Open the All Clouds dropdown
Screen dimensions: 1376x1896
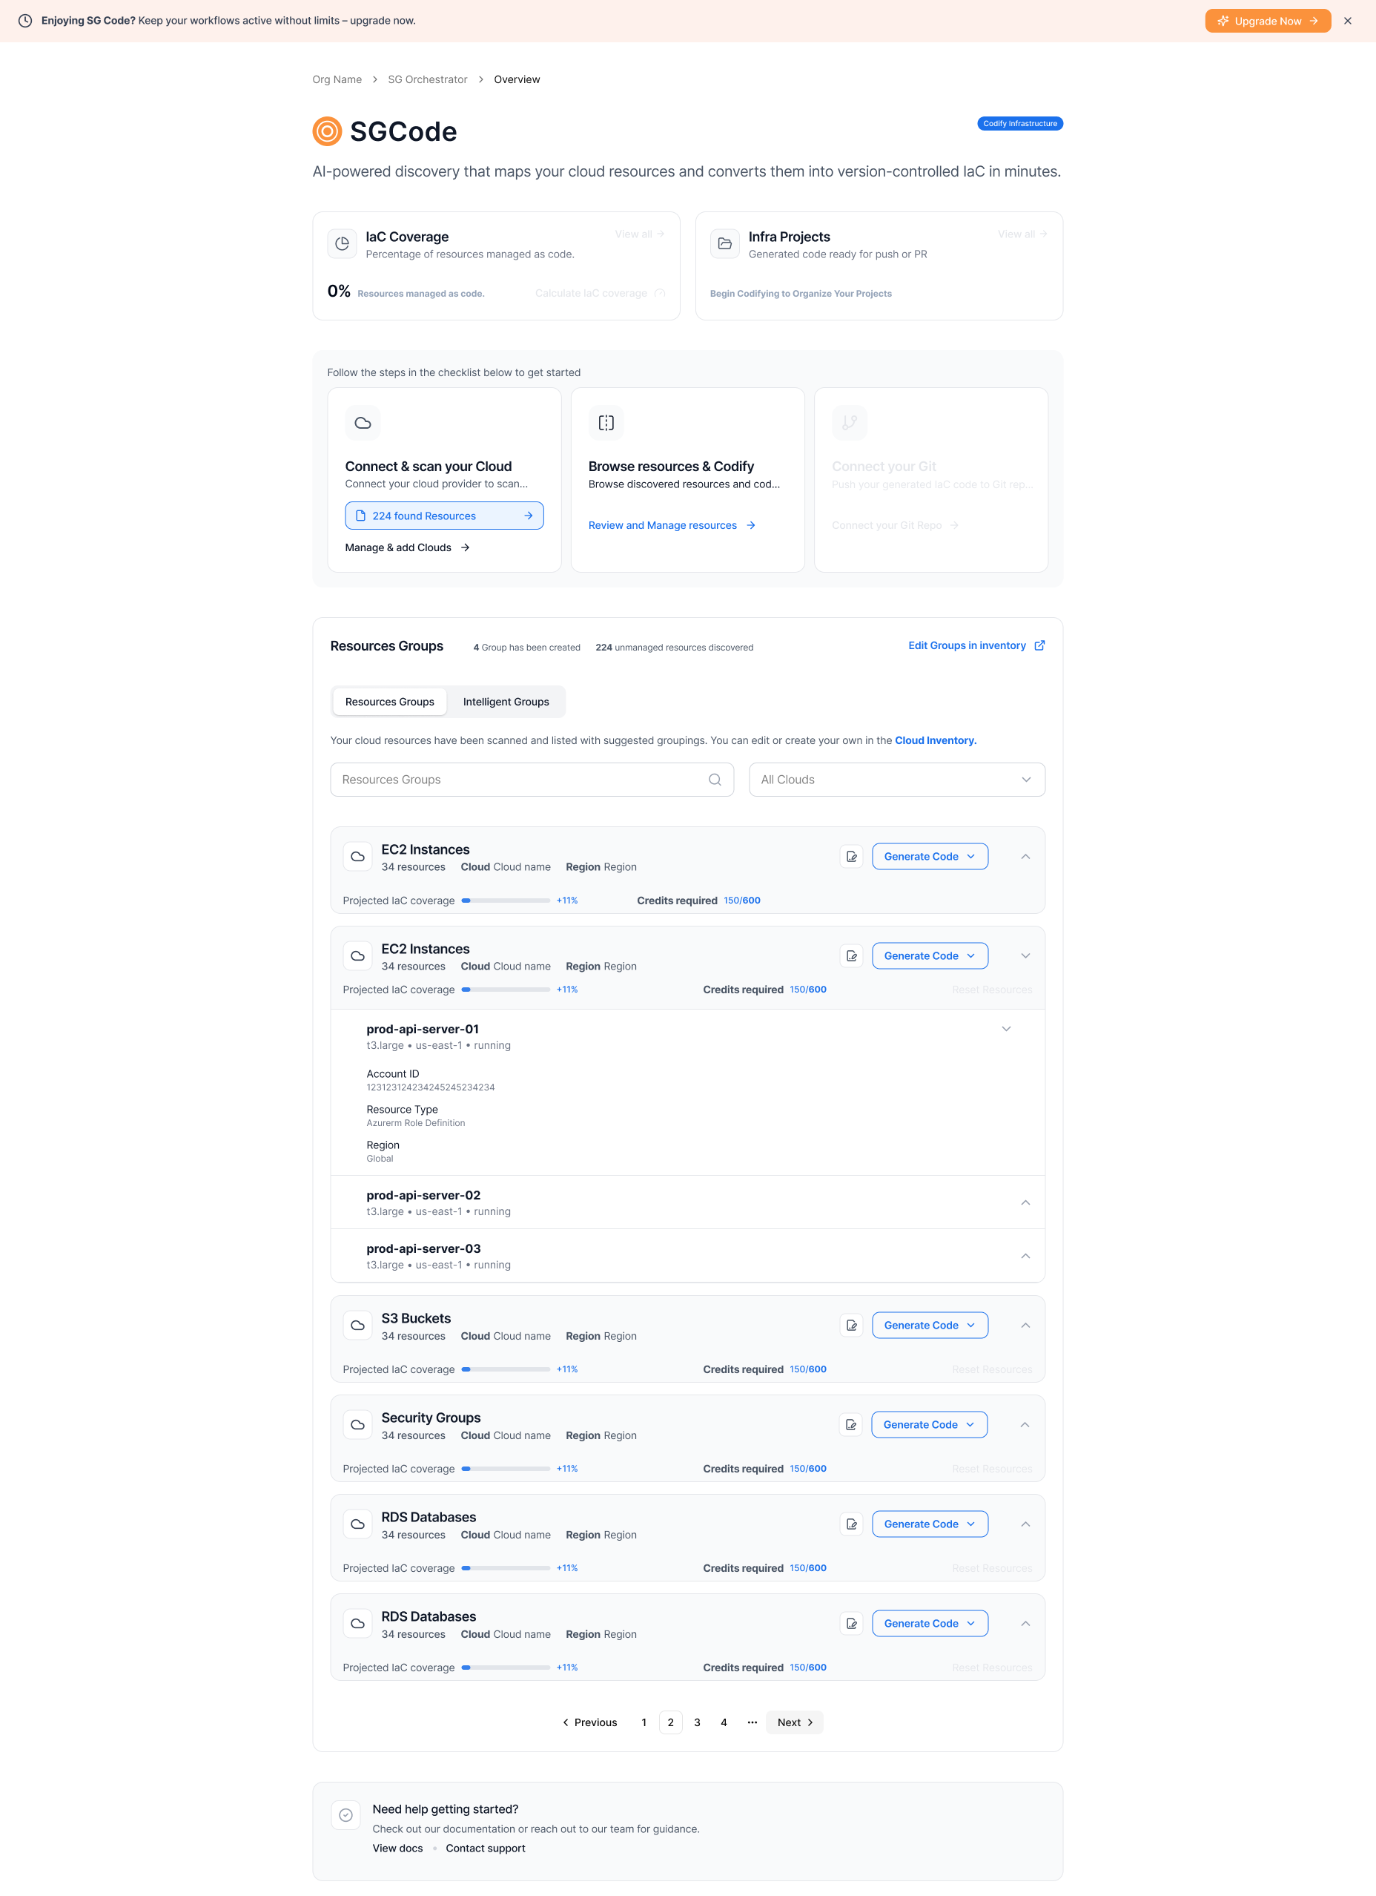coord(896,779)
